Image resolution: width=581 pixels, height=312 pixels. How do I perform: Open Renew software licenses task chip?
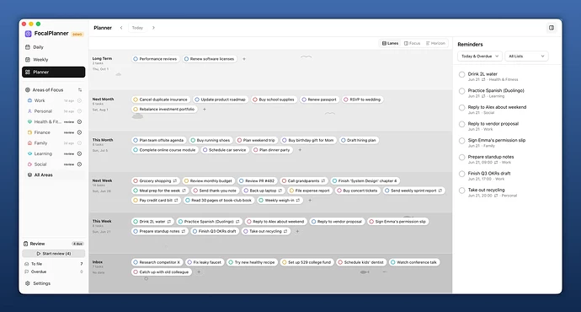210,59
